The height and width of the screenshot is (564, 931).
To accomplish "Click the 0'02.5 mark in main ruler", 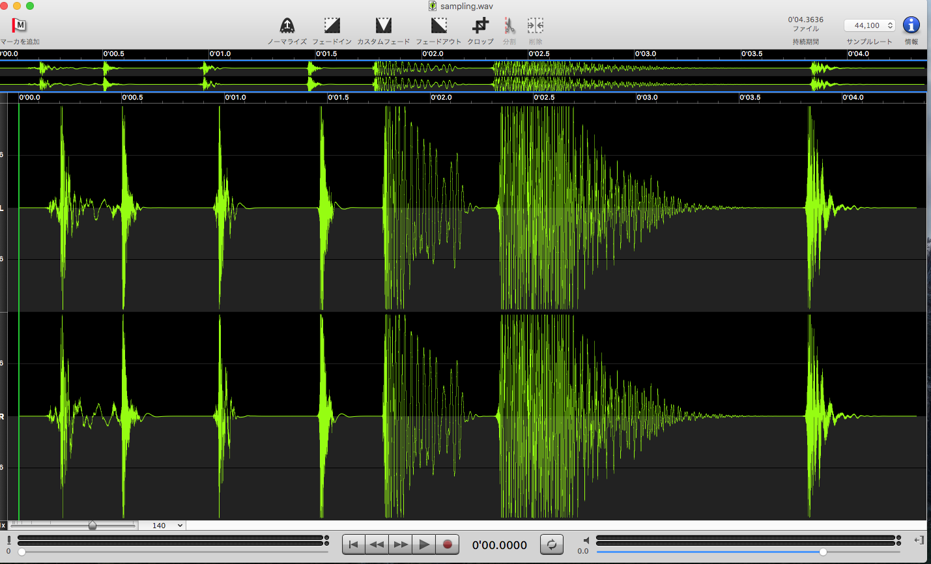I will [544, 97].
